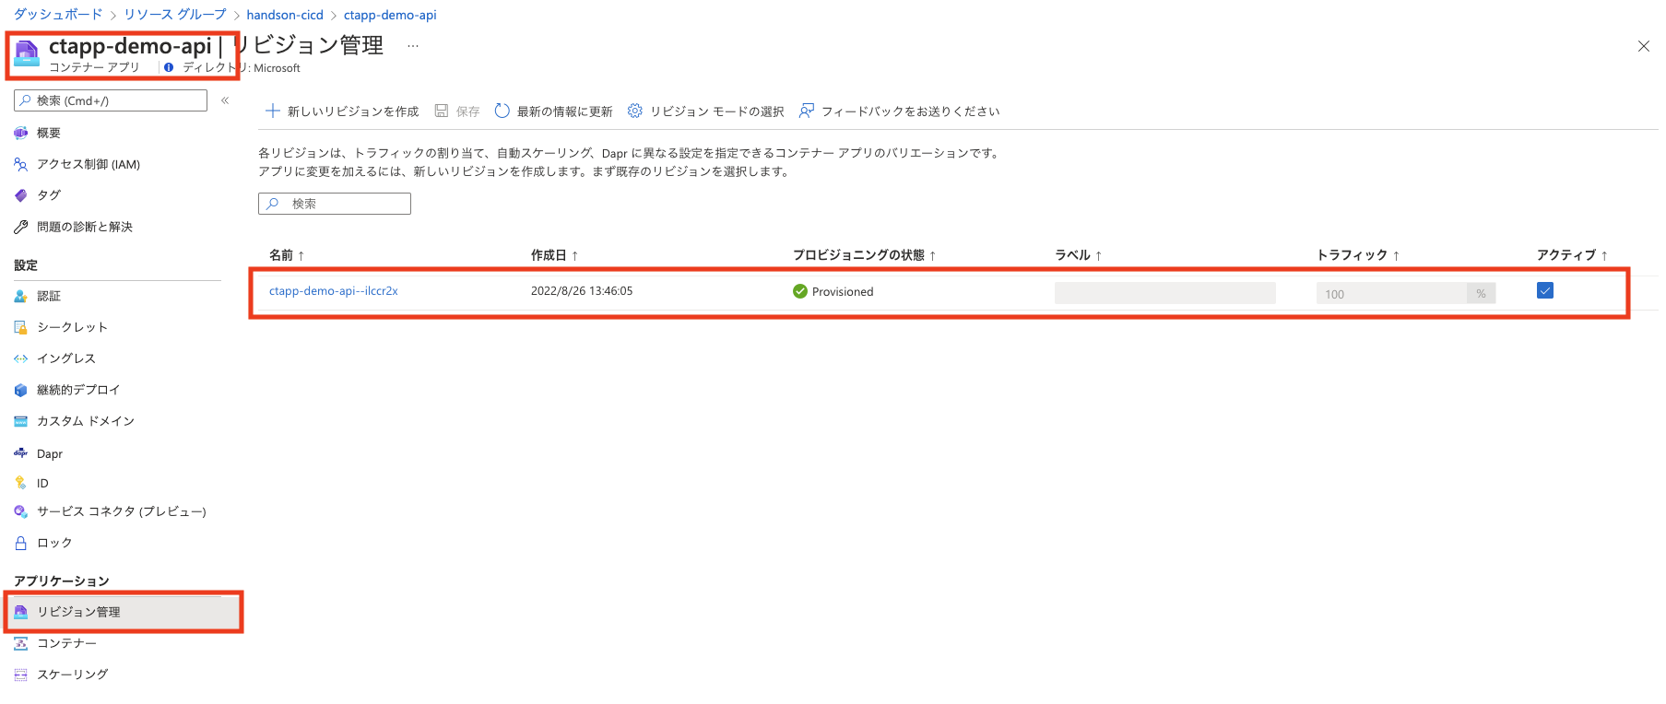1666x704 pixels.
Task: Open the スケーリング menu item
Action: pos(72,675)
